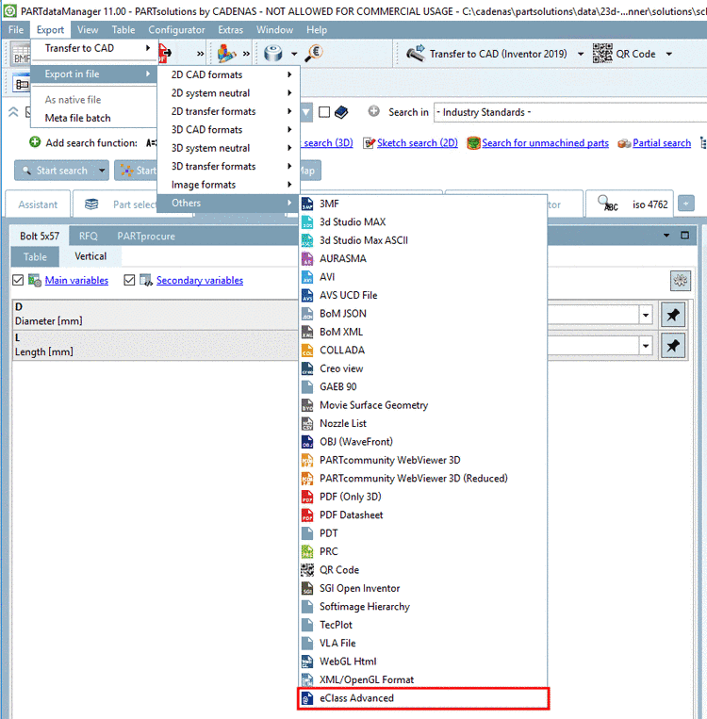Viewport: 707px width, 719px height.
Task: Switch to the RFQ tab
Action: pos(88,236)
